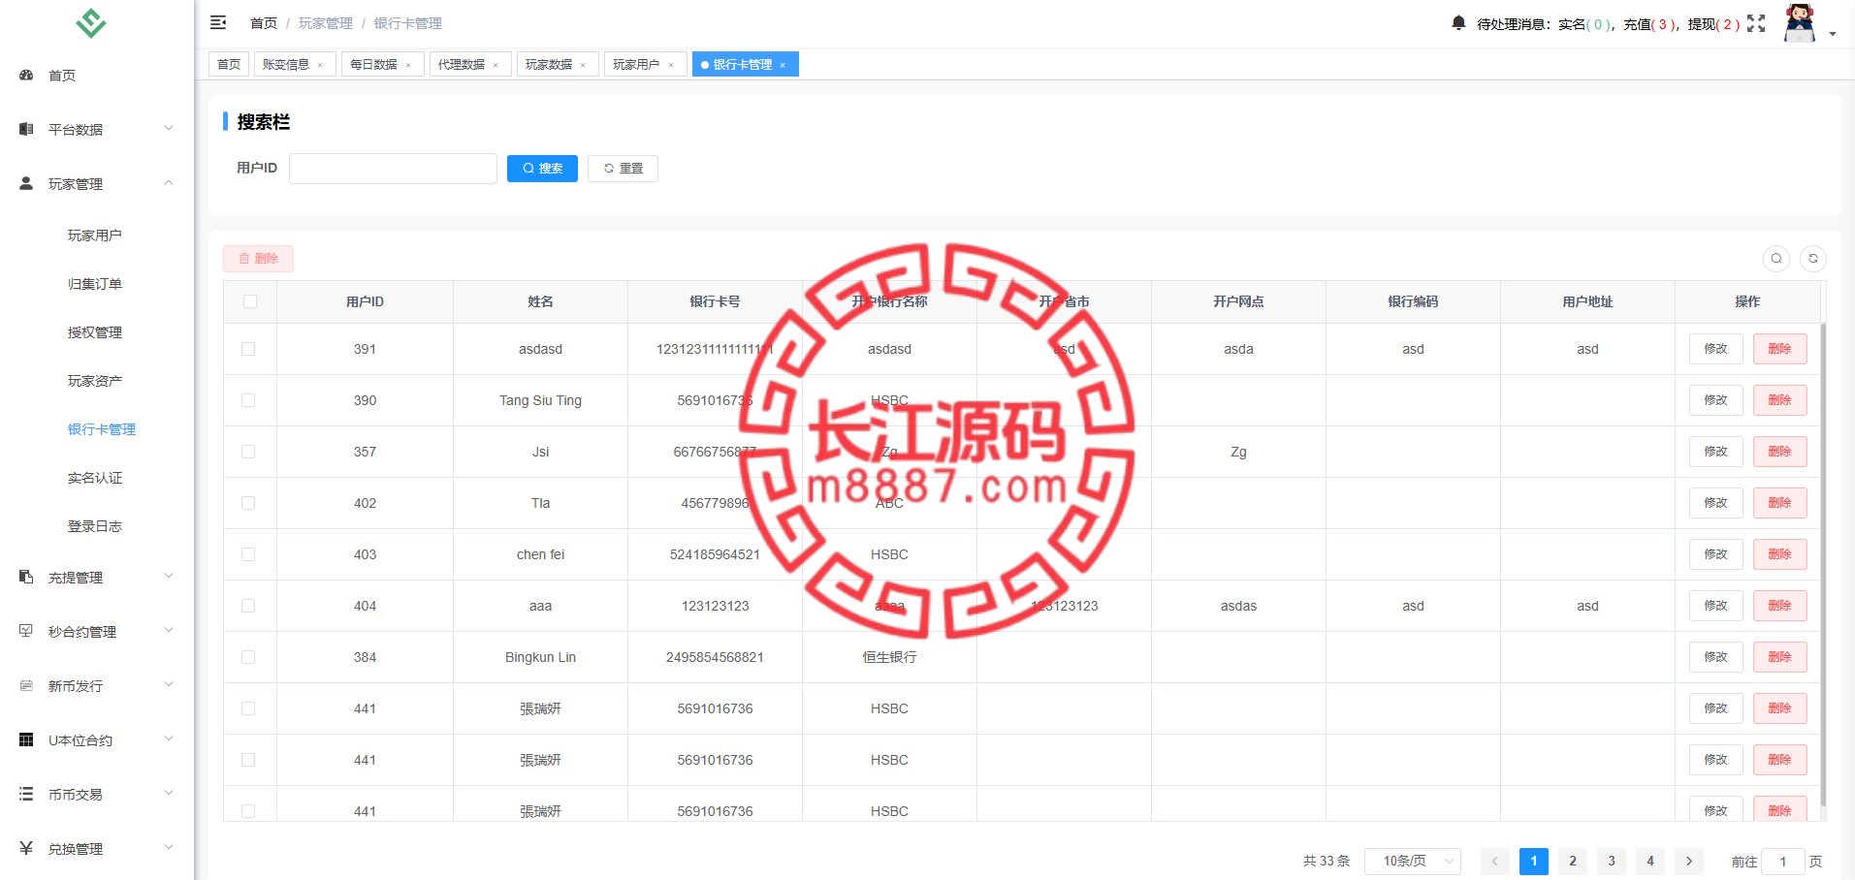Open the 10条/页 page size dropdown

tap(1413, 861)
